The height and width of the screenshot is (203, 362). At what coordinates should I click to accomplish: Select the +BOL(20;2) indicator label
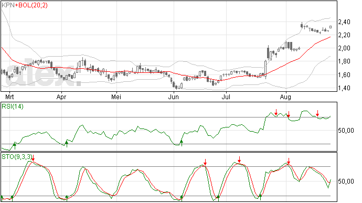[31, 5]
